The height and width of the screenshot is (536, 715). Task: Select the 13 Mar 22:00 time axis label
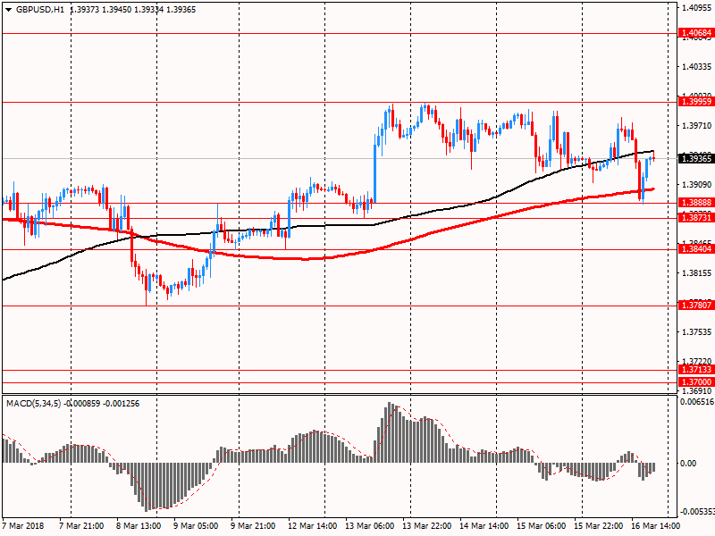tap(427, 526)
